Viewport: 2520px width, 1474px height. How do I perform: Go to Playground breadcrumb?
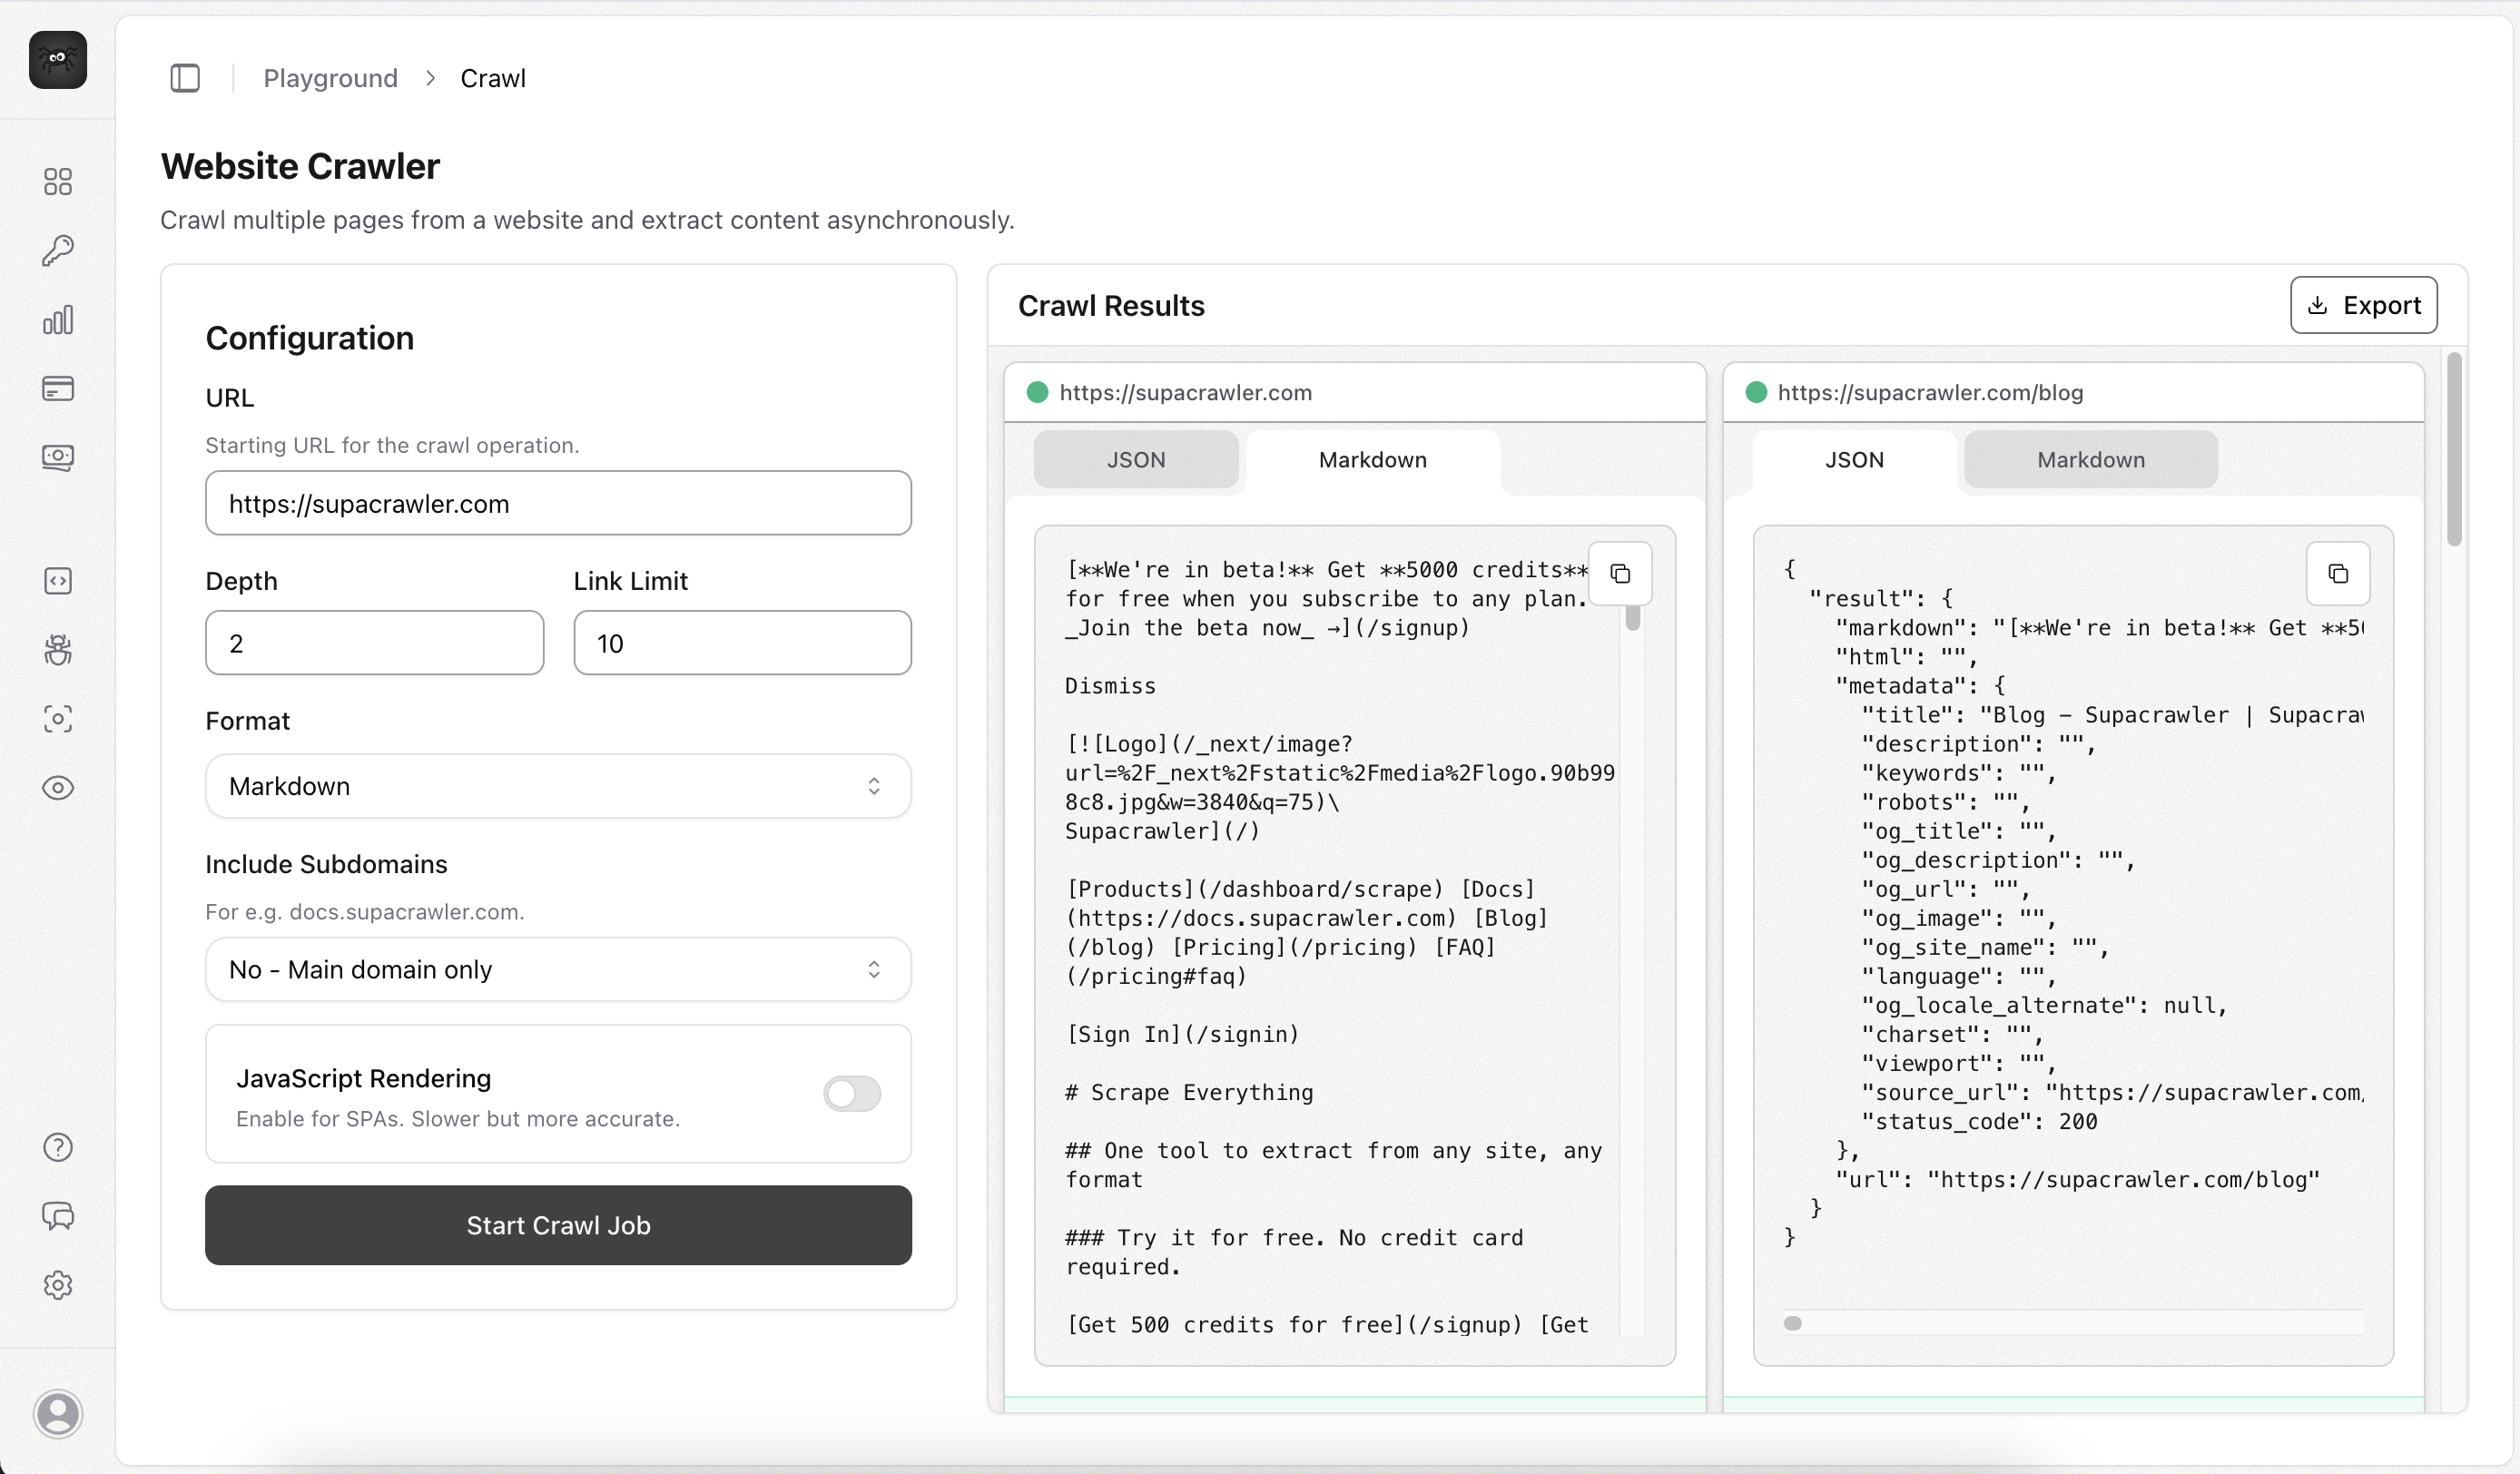coord(330,78)
